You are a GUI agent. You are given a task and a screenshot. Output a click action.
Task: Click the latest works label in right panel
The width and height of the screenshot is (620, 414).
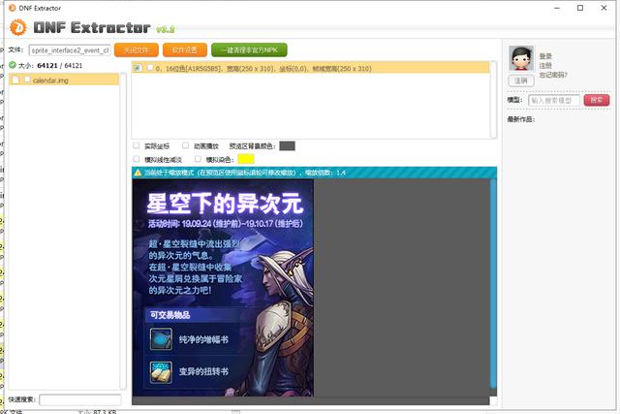(x=521, y=119)
